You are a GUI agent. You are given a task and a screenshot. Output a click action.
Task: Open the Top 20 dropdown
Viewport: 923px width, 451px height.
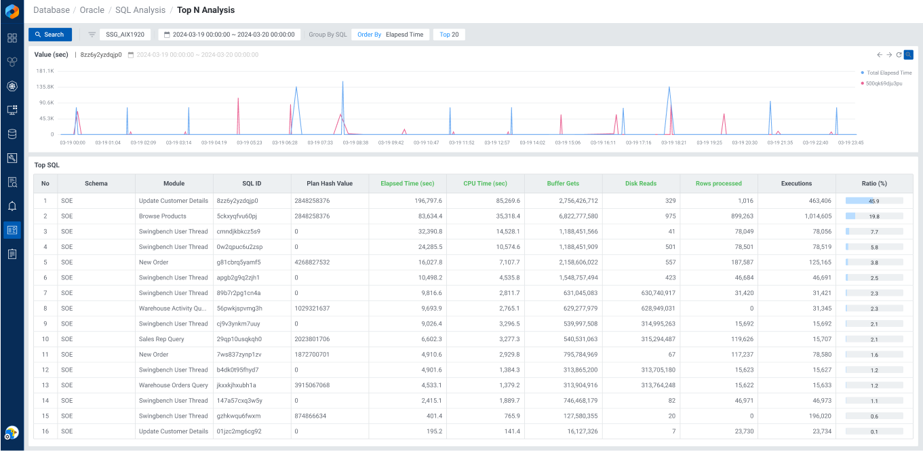click(449, 35)
